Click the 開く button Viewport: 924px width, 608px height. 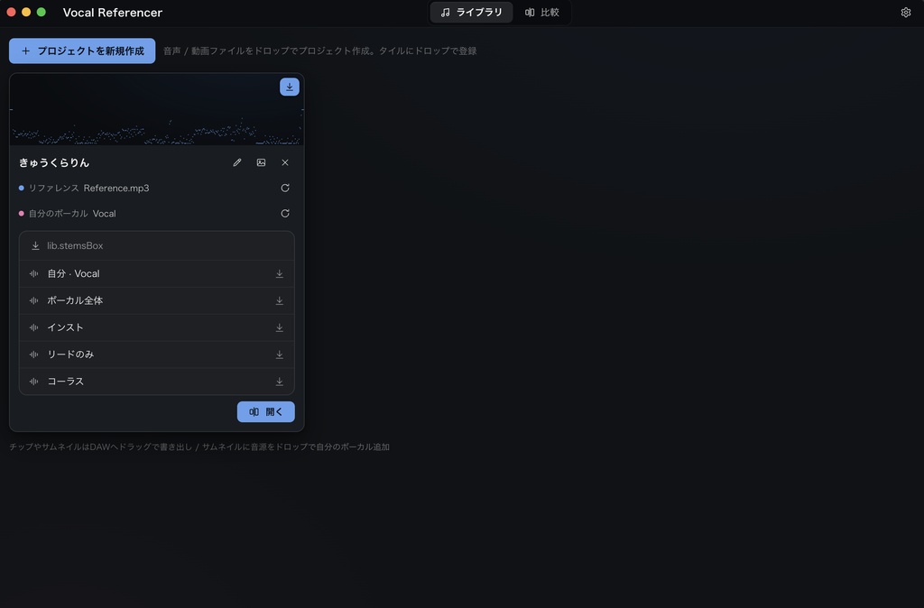[266, 412]
